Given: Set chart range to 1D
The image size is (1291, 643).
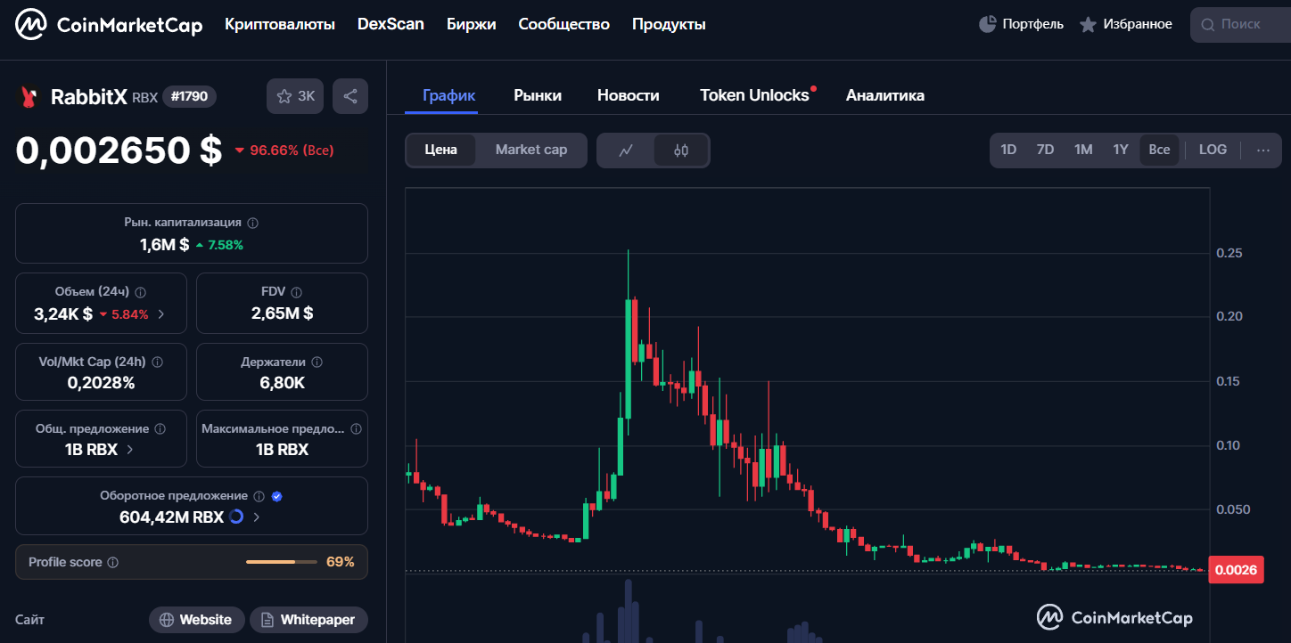Looking at the screenshot, I should click(x=1008, y=150).
